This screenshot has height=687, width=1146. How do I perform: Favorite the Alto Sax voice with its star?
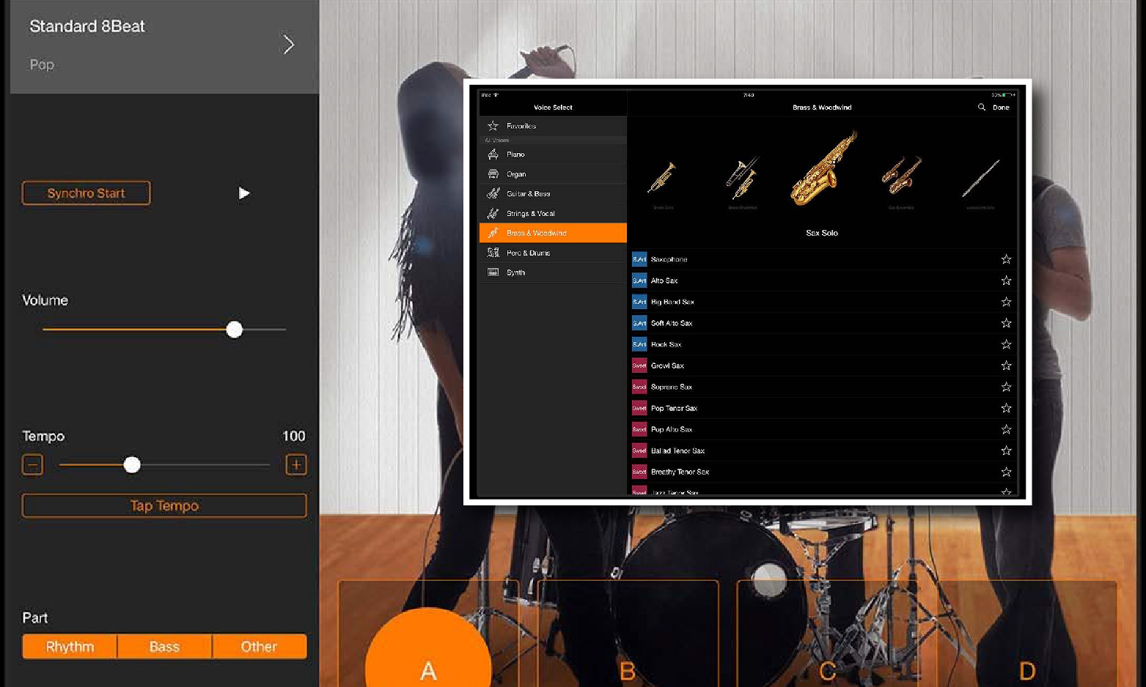point(1006,281)
